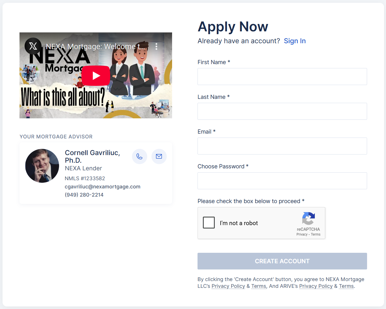Click the Sign In link
The height and width of the screenshot is (309, 386).
point(295,41)
